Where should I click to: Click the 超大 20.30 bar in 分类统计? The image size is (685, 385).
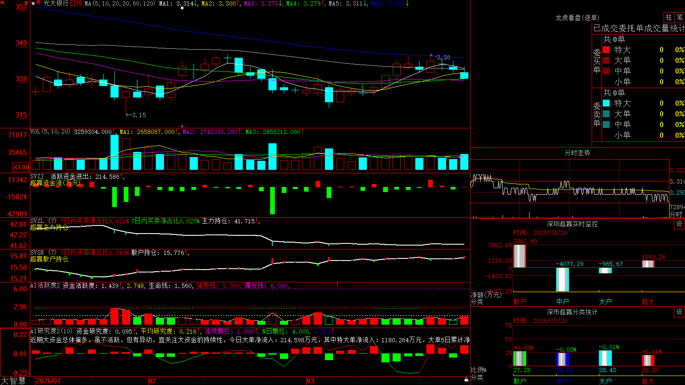(x=648, y=361)
